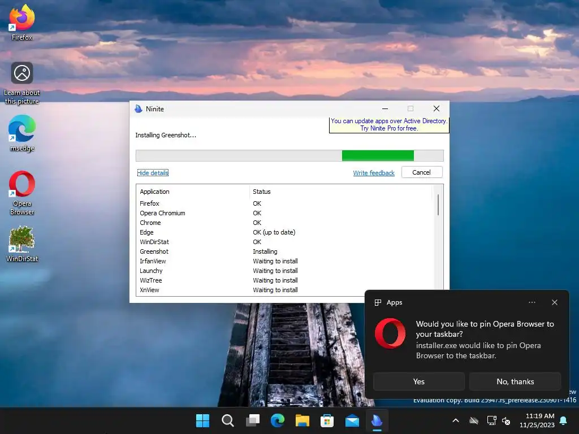Select the Edge row in list
579x434 pixels.
point(284,232)
